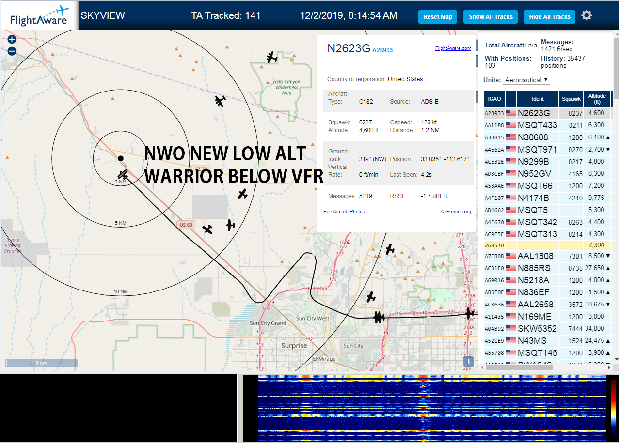
Task: Click the A28933 ICAO code in info panel
Action: pos(382,50)
